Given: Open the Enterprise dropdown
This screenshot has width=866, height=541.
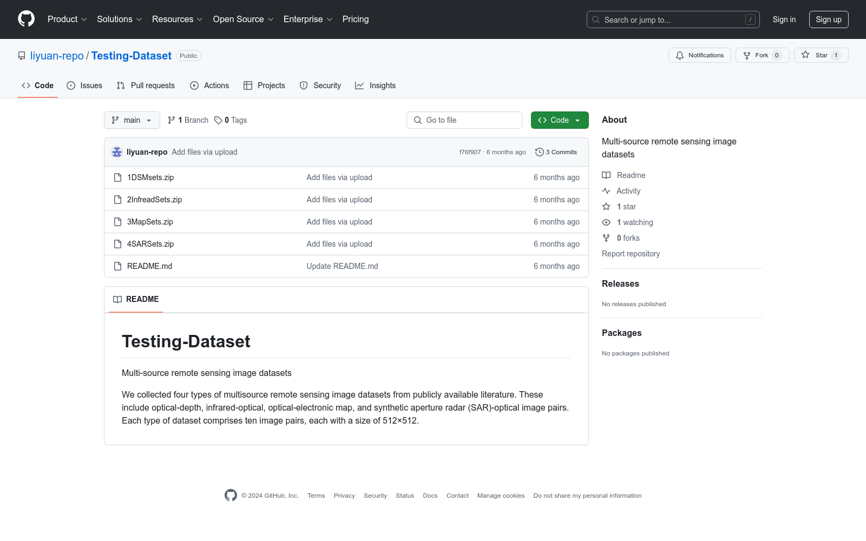Looking at the screenshot, I should click(x=308, y=19).
